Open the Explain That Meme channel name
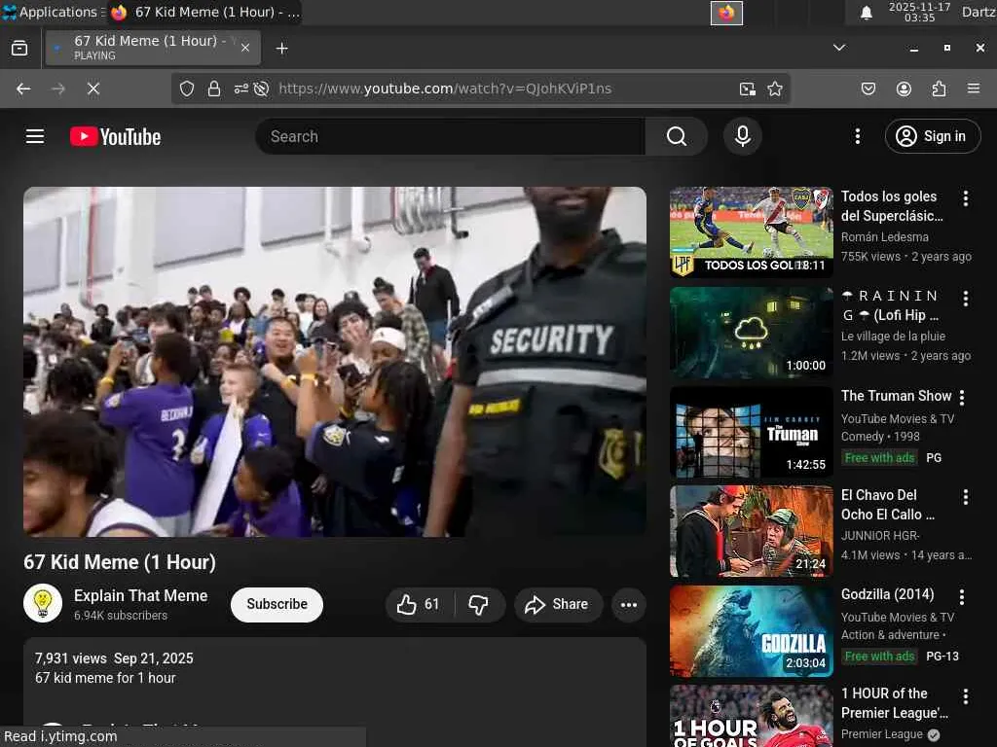This screenshot has height=747, width=997. (x=140, y=595)
